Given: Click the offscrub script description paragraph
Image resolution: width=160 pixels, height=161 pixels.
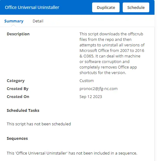Looking at the screenshot, I should pos(112,53).
